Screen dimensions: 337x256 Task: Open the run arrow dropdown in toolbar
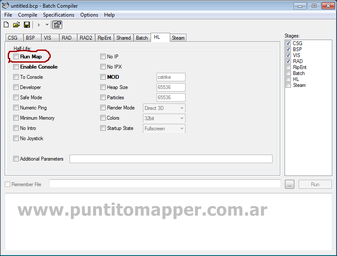coord(47,25)
